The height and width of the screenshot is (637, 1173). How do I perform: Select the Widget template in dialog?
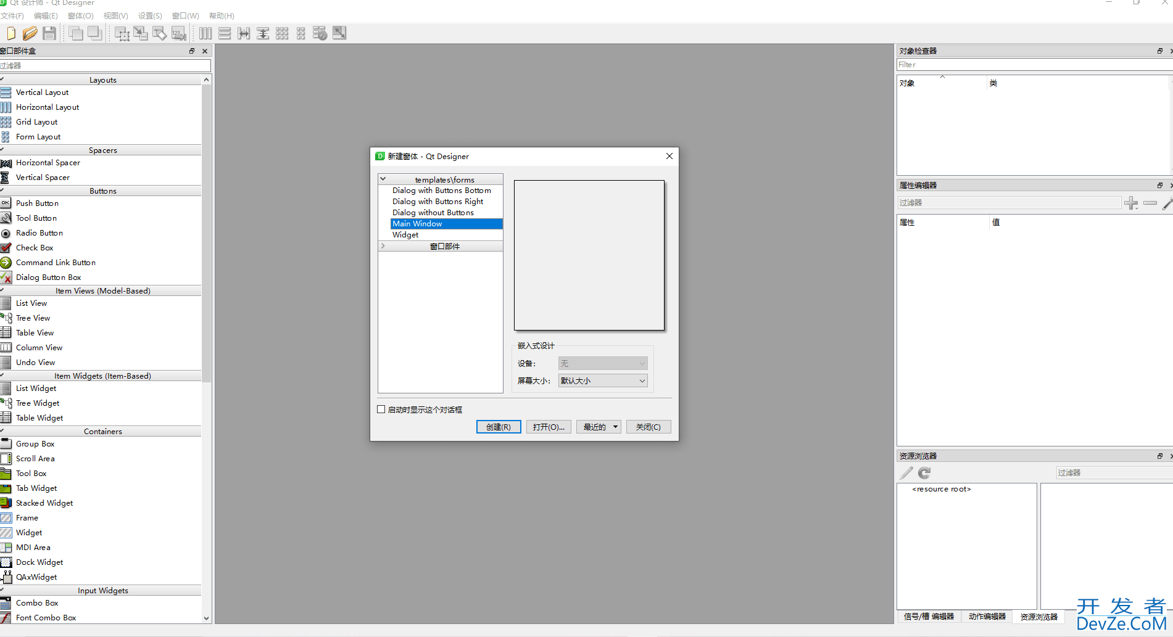pos(405,235)
